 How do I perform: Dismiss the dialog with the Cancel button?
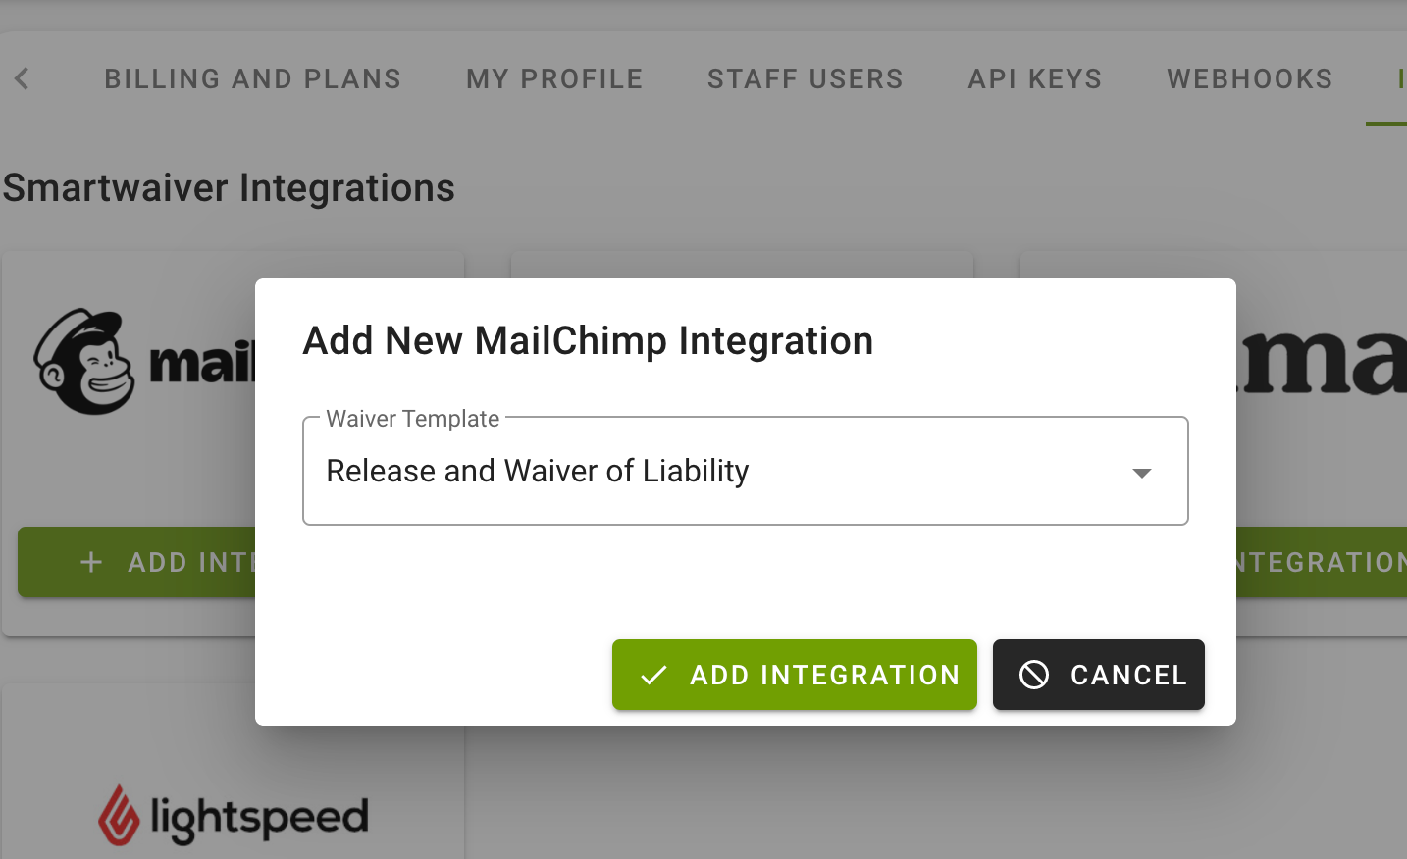click(x=1099, y=675)
